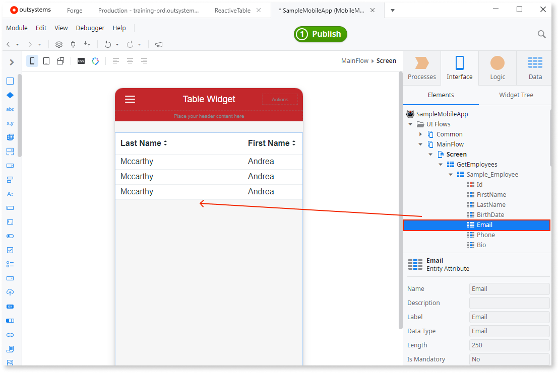
Task: Choose the Table widget in toolbox
Action: tap(10, 137)
